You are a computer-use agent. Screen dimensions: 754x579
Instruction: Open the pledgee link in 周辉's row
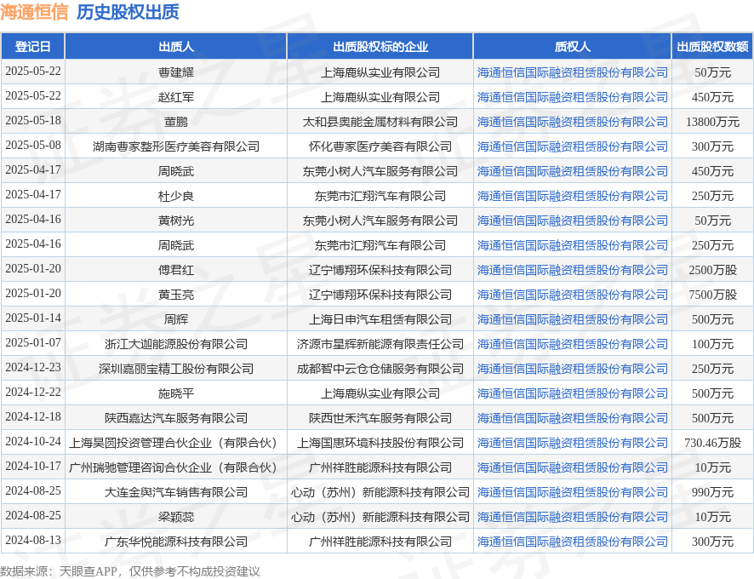[x=572, y=319]
